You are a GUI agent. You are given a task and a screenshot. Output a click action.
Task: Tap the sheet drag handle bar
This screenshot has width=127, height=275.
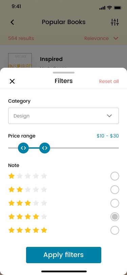pos(64,72)
